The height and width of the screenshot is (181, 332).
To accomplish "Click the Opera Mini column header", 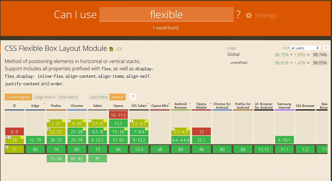I will [160, 106].
